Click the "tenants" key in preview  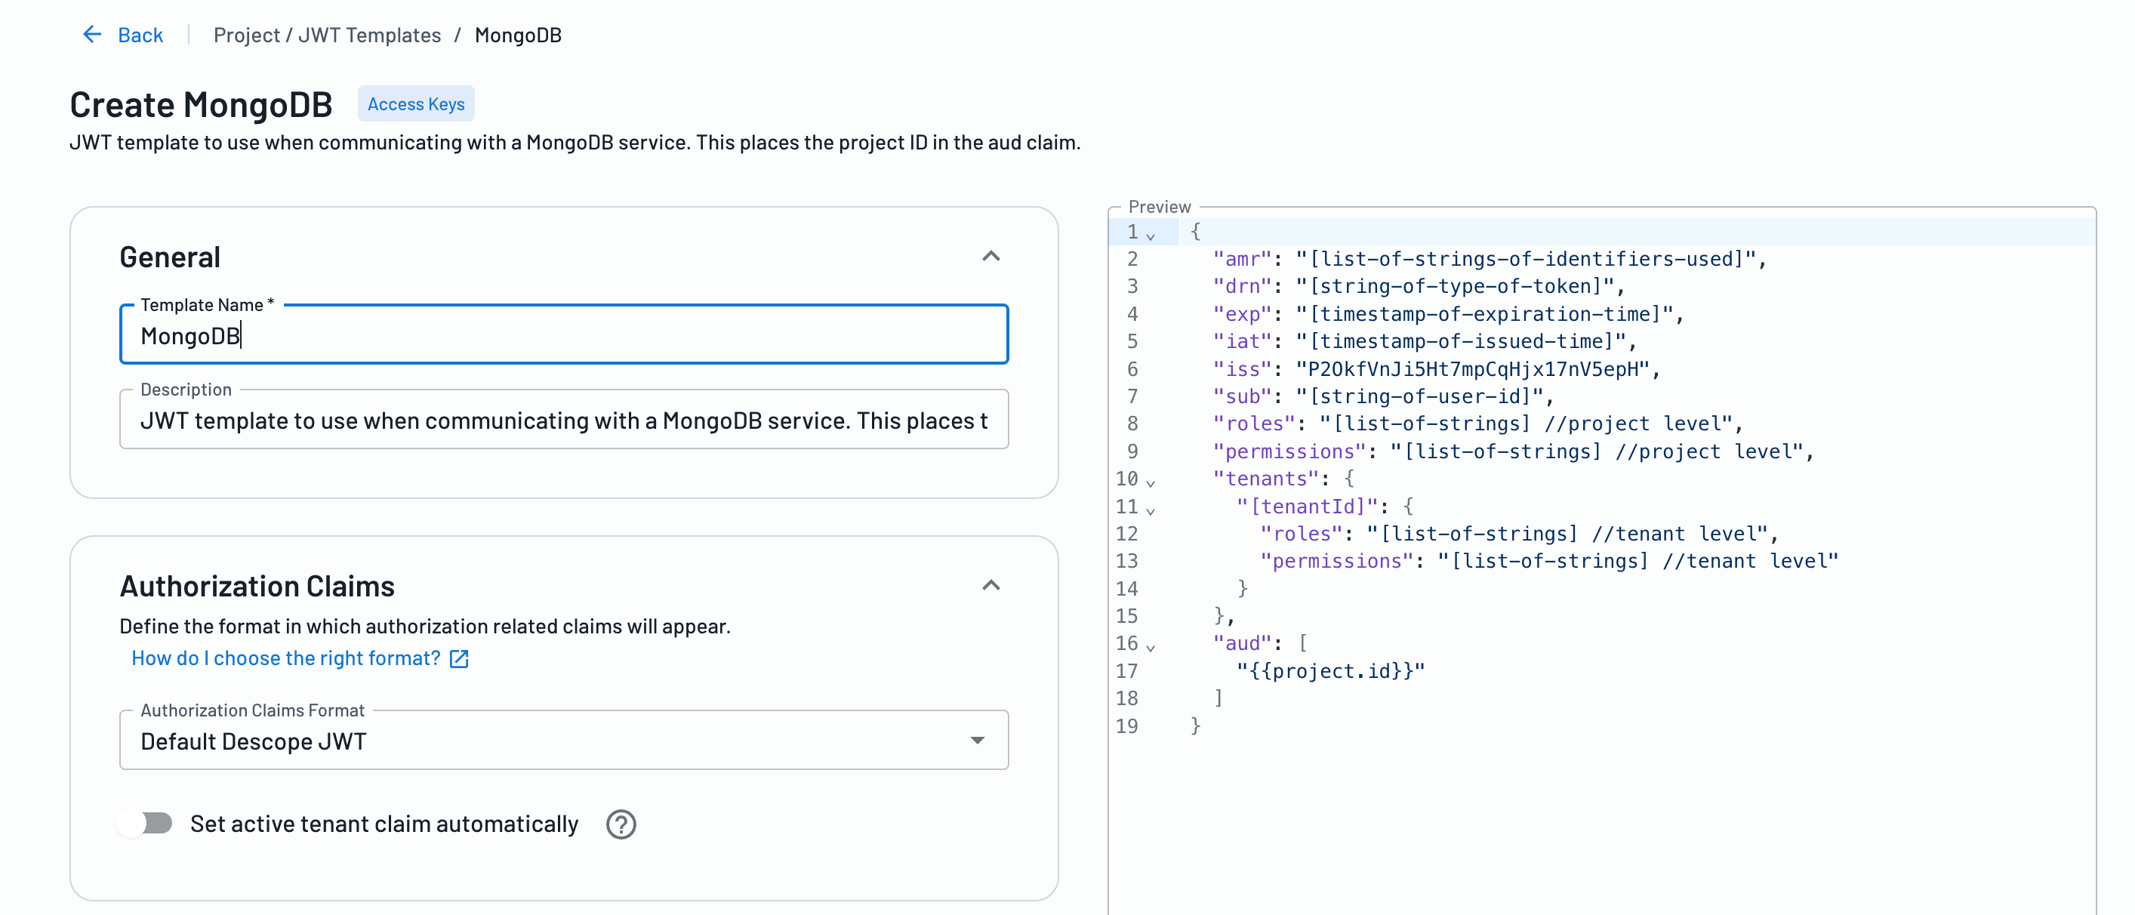tap(1265, 478)
